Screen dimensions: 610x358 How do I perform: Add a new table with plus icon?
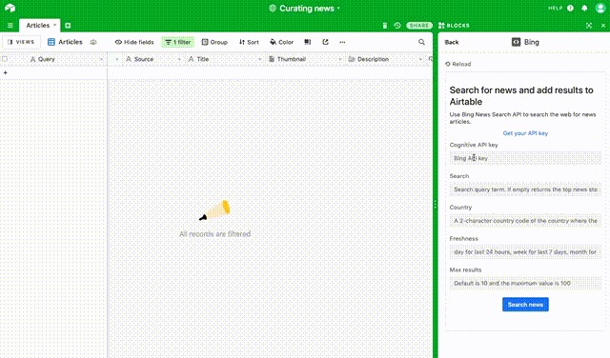click(x=68, y=26)
